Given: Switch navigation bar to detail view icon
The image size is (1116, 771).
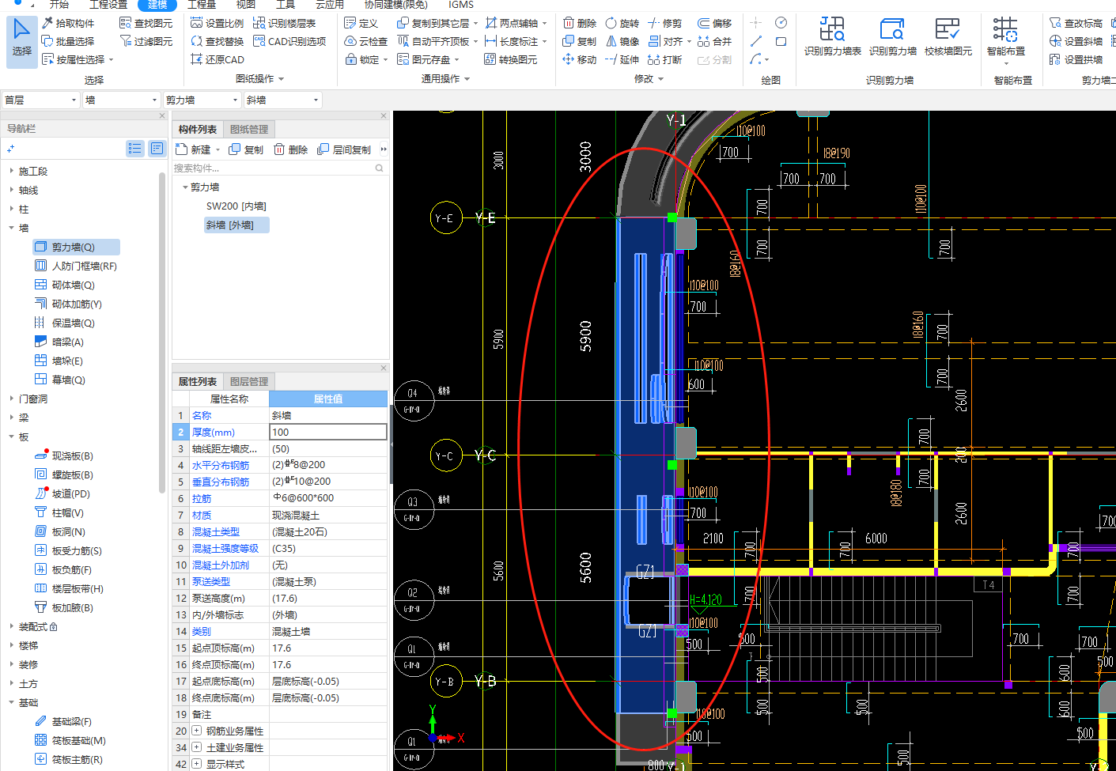Looking at the screenshot, I should [x=157, y=148].
